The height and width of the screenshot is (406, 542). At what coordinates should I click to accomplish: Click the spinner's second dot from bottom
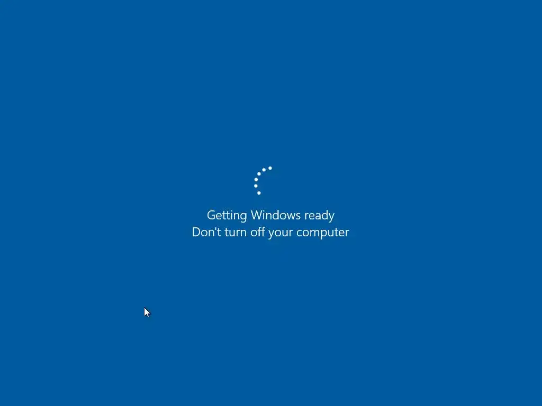coord(256,186)
